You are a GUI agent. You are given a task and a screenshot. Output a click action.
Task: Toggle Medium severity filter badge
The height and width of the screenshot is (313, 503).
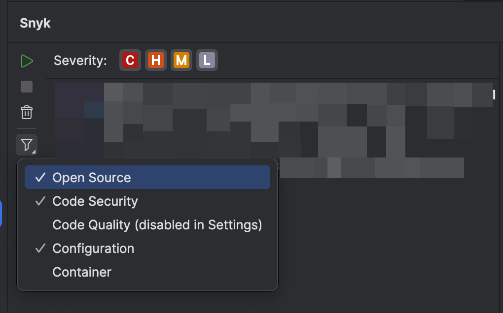tap(181, 61)
